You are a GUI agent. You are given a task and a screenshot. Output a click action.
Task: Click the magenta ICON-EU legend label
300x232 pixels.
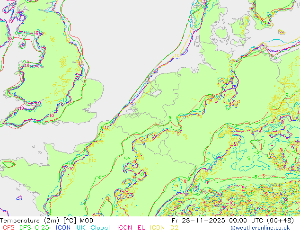coord(131,228)
